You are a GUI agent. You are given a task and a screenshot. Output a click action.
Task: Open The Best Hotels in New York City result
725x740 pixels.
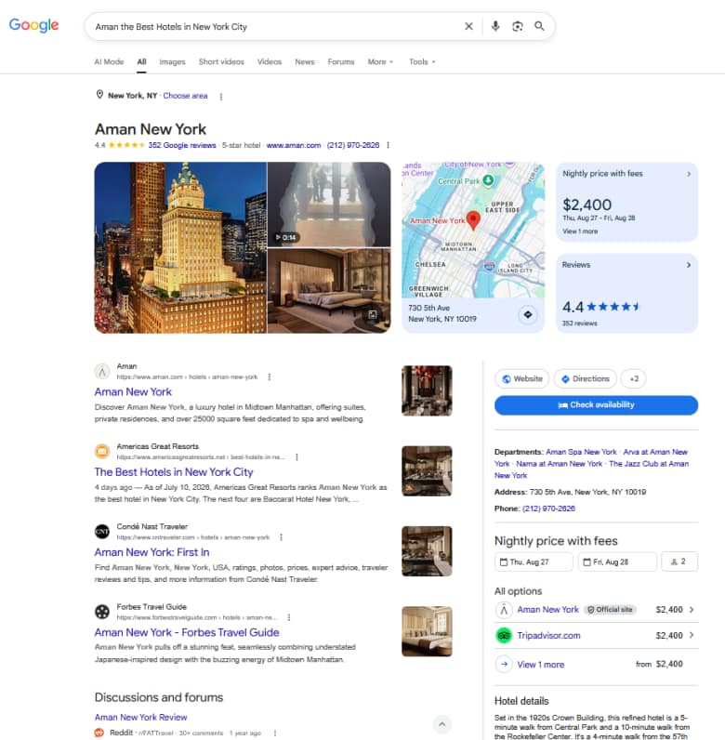point(174,472)
